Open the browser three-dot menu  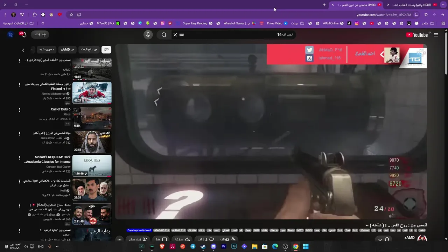[x=5, y=15]
